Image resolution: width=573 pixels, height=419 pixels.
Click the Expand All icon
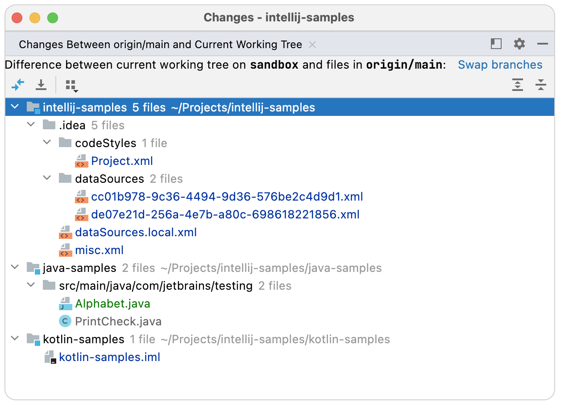[x=518, y=85]
